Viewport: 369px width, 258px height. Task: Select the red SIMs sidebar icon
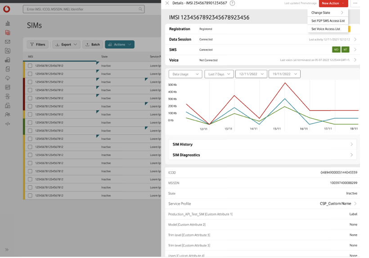(8, 32)
